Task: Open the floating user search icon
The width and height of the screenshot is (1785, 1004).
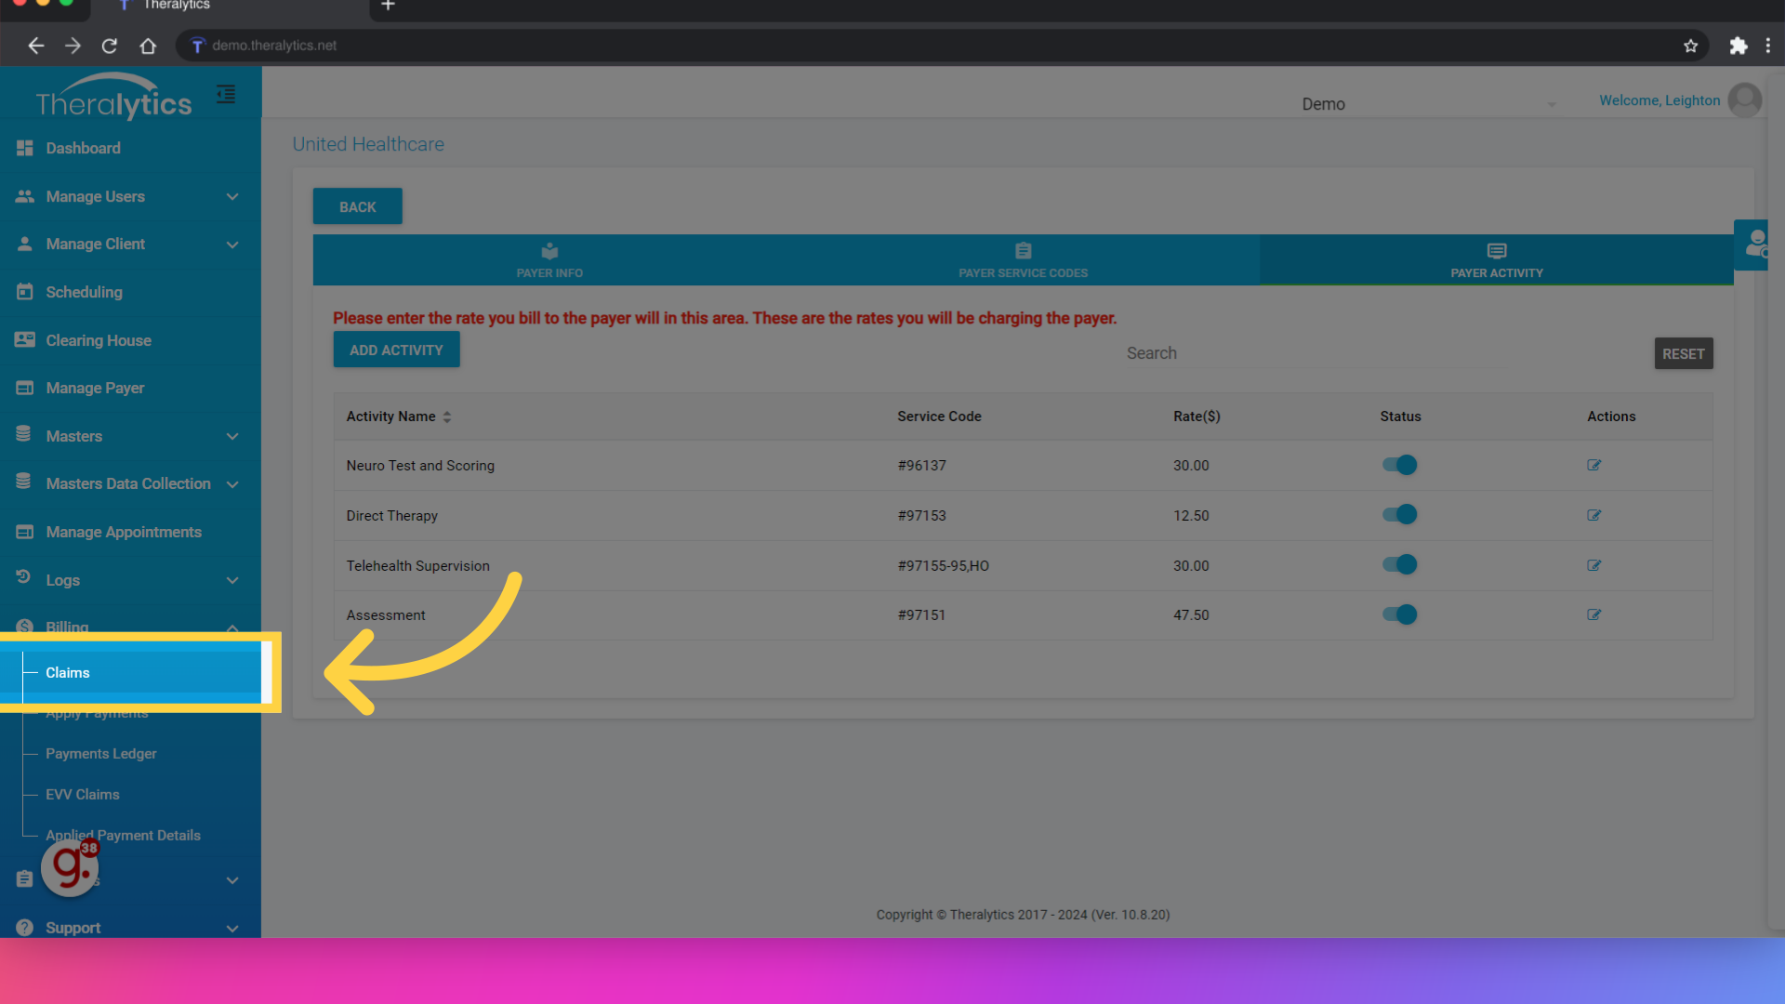Action: click(1753, 244)
